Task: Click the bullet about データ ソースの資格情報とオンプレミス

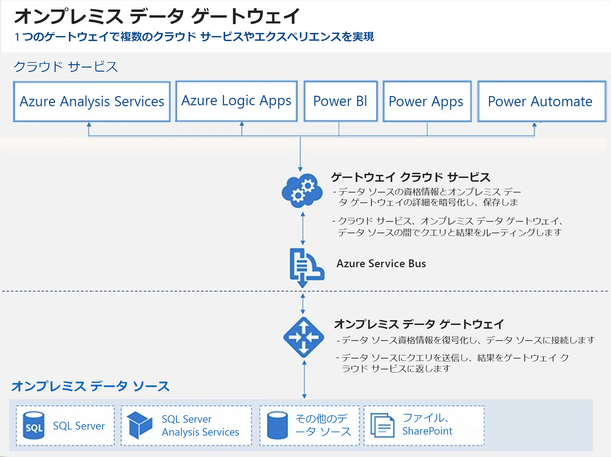Action: tap(426, 197)
